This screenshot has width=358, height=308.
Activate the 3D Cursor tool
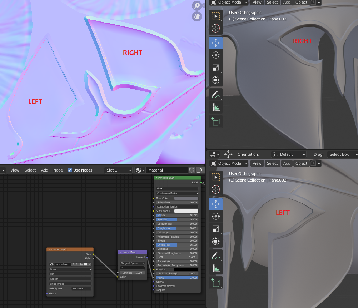tap(216, 28)
